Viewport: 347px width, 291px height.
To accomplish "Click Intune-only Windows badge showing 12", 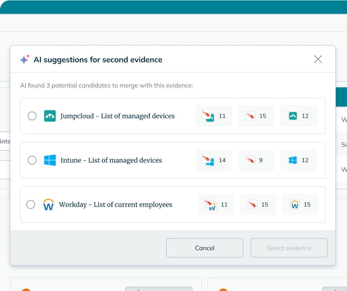I will [299, 160].
